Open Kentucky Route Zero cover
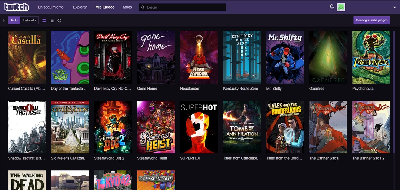The image size is (400, 190). (x=242, y=57)
